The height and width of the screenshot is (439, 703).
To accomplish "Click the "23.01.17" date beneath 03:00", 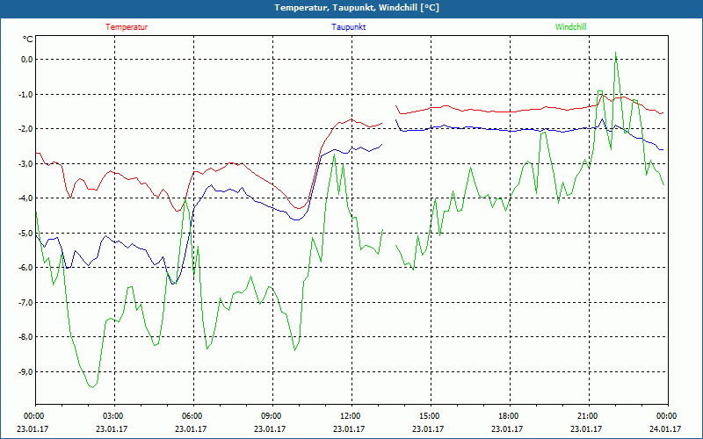I will coord(112,428).
